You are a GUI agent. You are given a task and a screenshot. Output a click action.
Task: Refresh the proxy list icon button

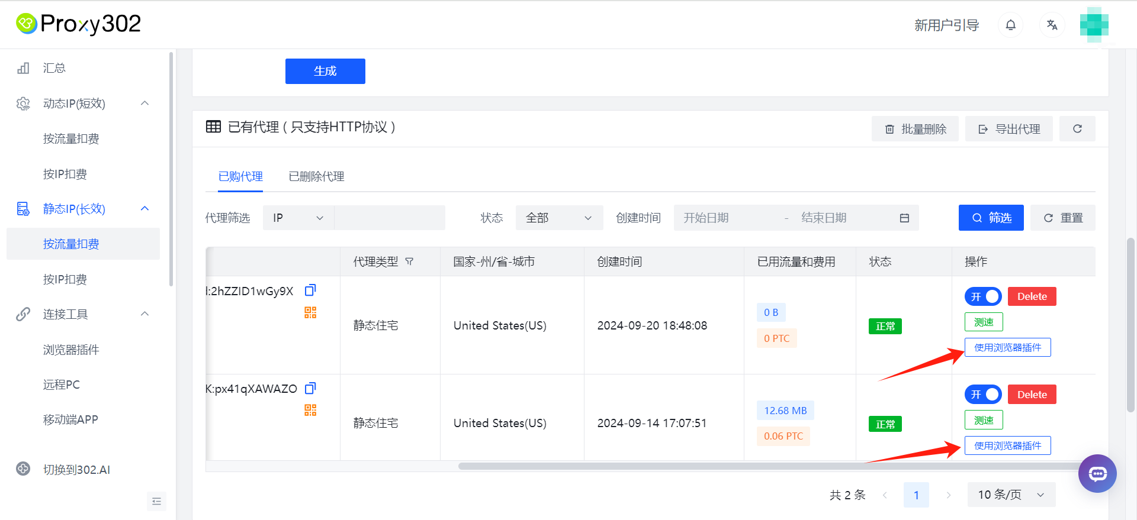point(1077,129)
